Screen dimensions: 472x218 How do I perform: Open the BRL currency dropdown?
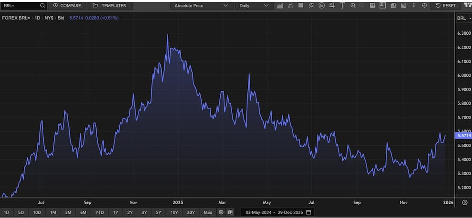point(462,18)
